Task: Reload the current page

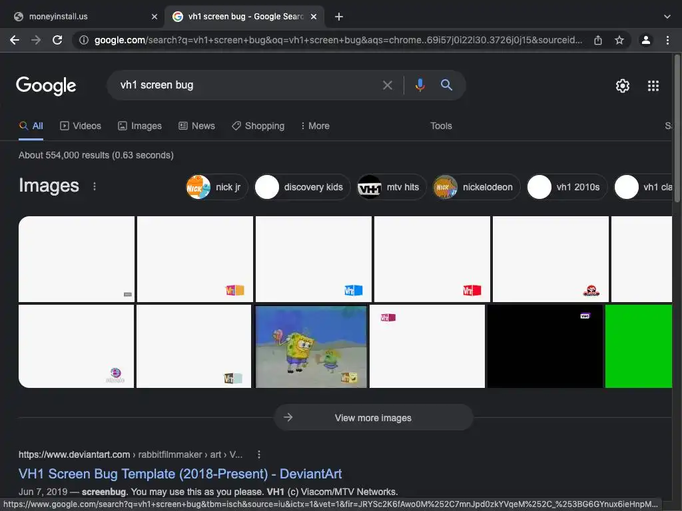Action: [x=57, y=41]
